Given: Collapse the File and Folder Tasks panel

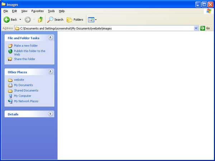Looking at the screenshot, I should click(x=50, y=38).
